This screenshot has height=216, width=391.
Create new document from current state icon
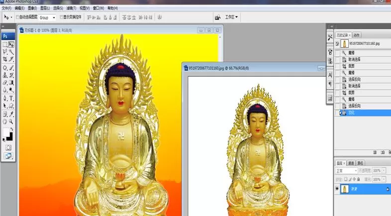(375, 152)
